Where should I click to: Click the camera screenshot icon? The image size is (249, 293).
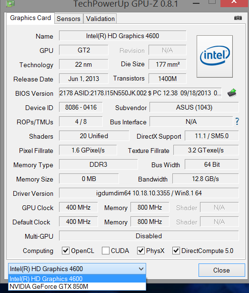pos(238,18)
